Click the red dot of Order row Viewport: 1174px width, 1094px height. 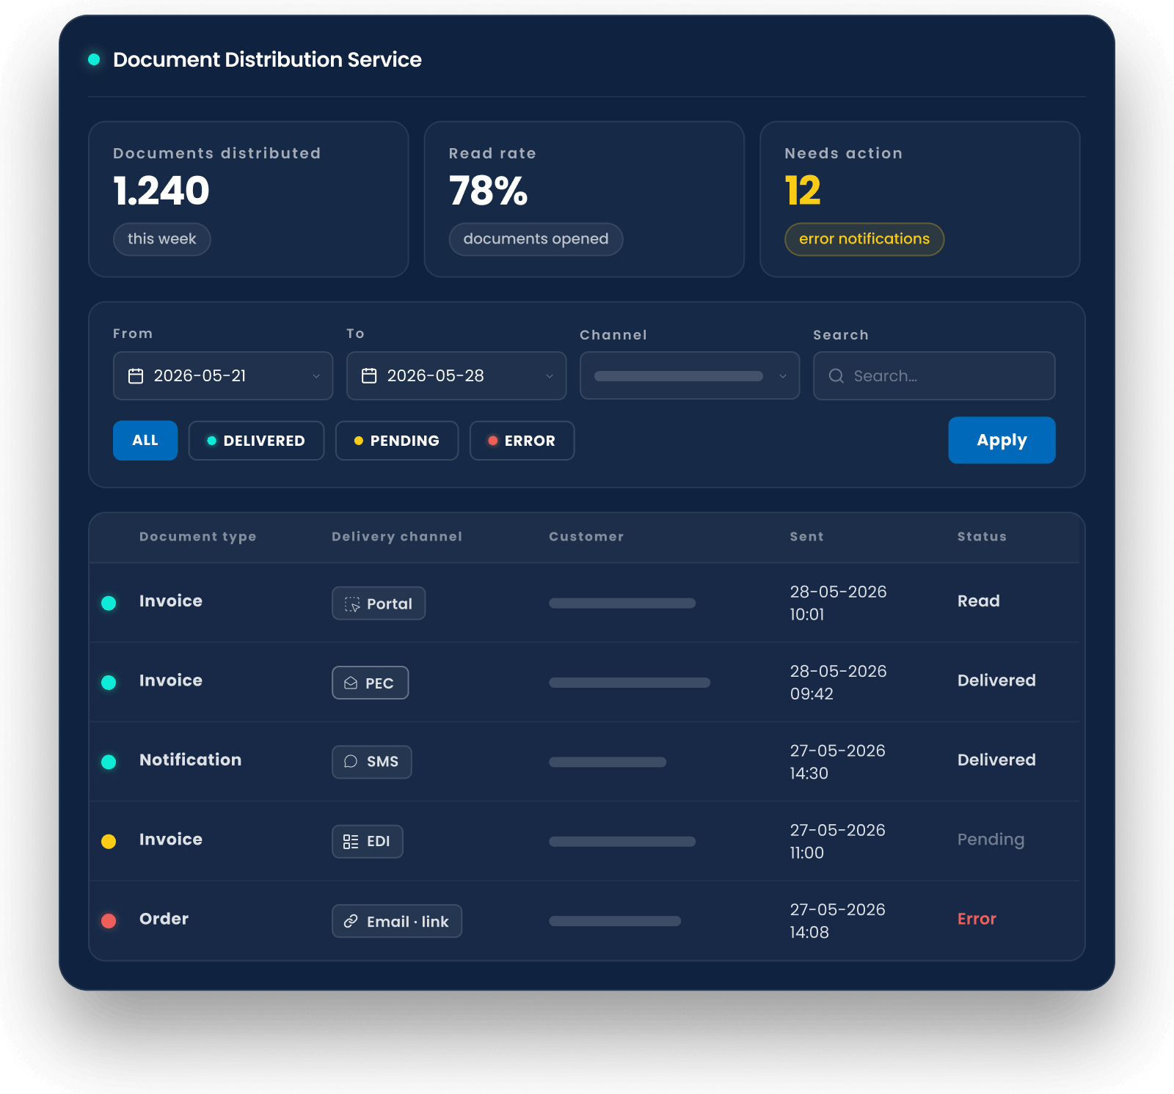(109, 921)
